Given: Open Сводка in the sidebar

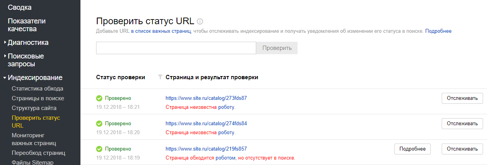Looking at the screenshot, I should point(20,7).
